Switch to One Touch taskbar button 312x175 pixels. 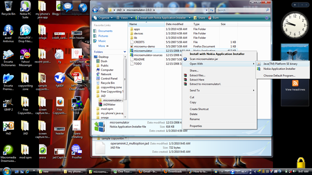124,172
